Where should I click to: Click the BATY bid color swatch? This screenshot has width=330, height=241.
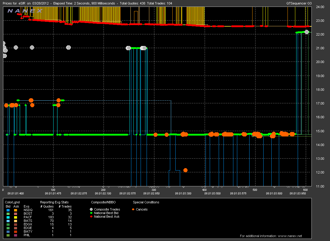(x=8, y=231)
